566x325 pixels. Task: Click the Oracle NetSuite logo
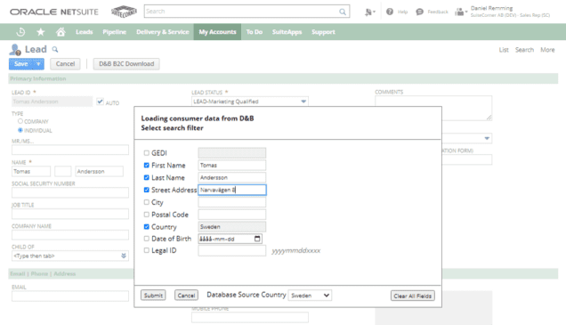(x=53, y=12)
